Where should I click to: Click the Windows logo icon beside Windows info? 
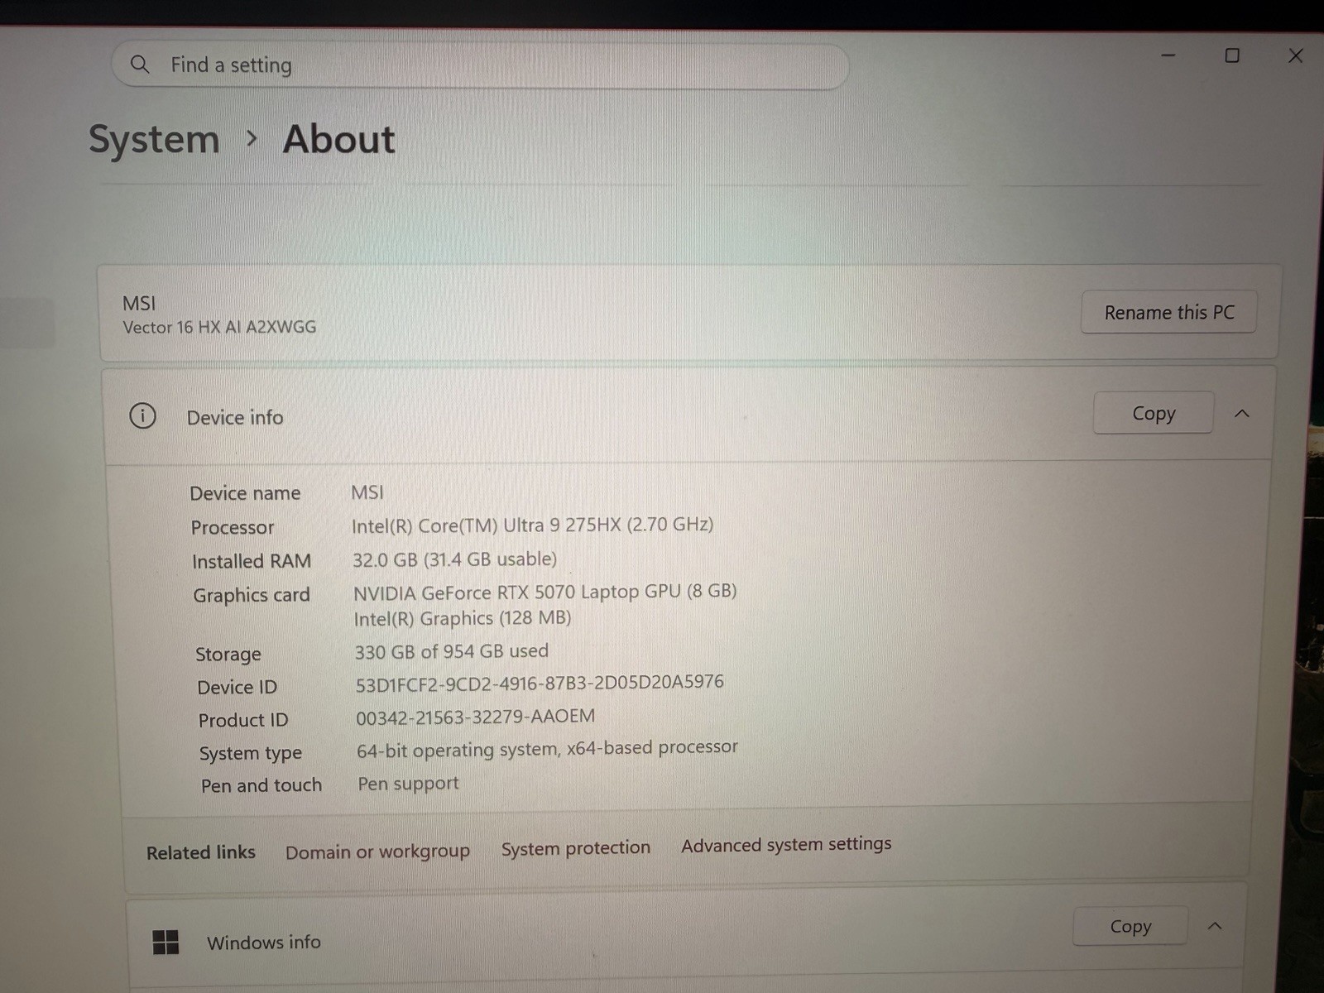pyautogui.click(x=165, y=942)
